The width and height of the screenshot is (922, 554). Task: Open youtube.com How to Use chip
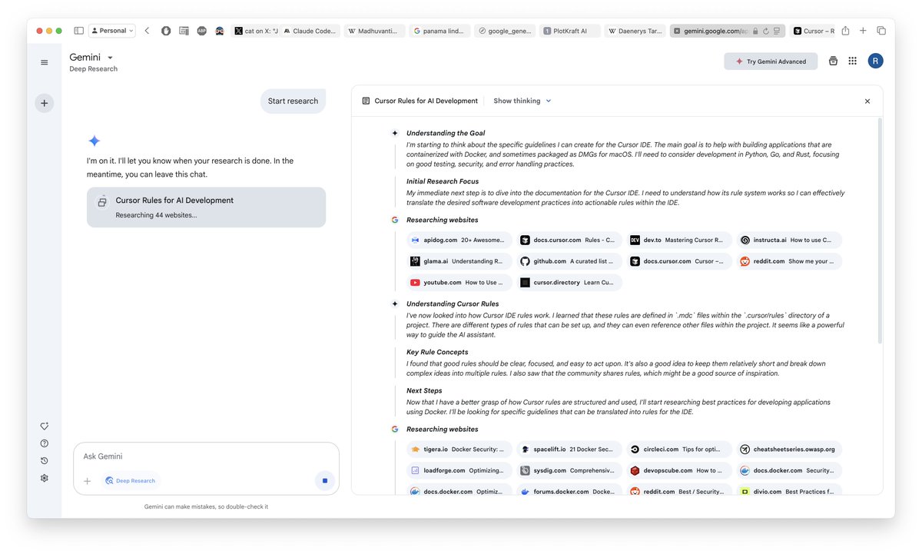coord(459,282)
